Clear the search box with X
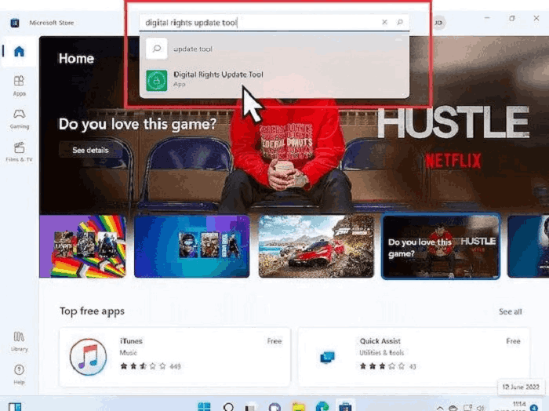 [x=384, y=22]
